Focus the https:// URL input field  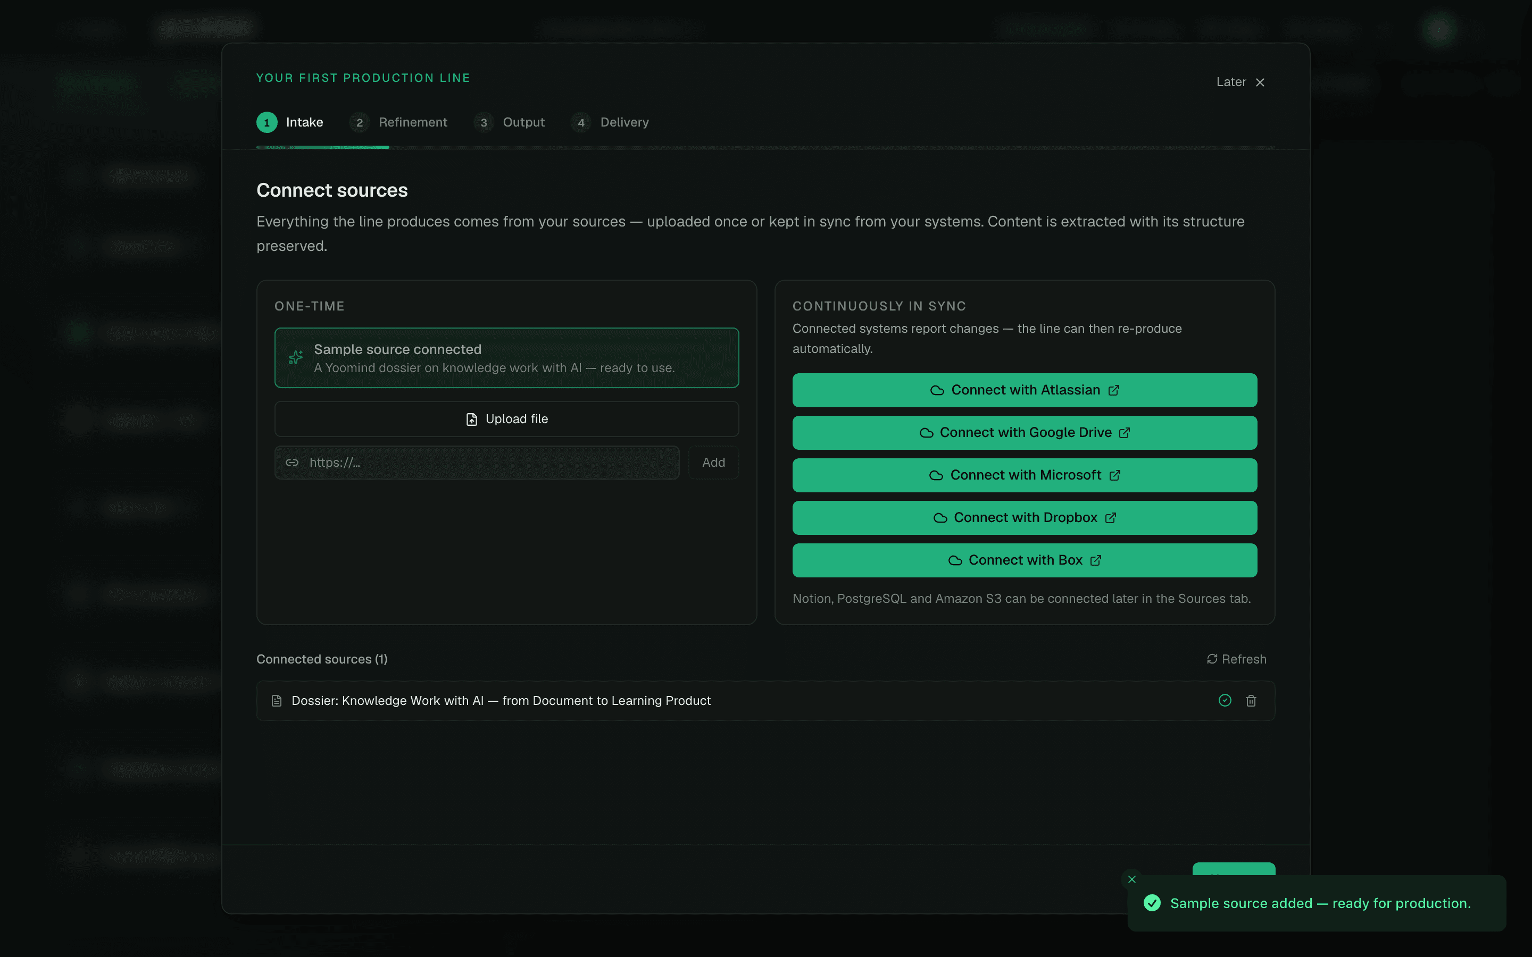point(477,463)
